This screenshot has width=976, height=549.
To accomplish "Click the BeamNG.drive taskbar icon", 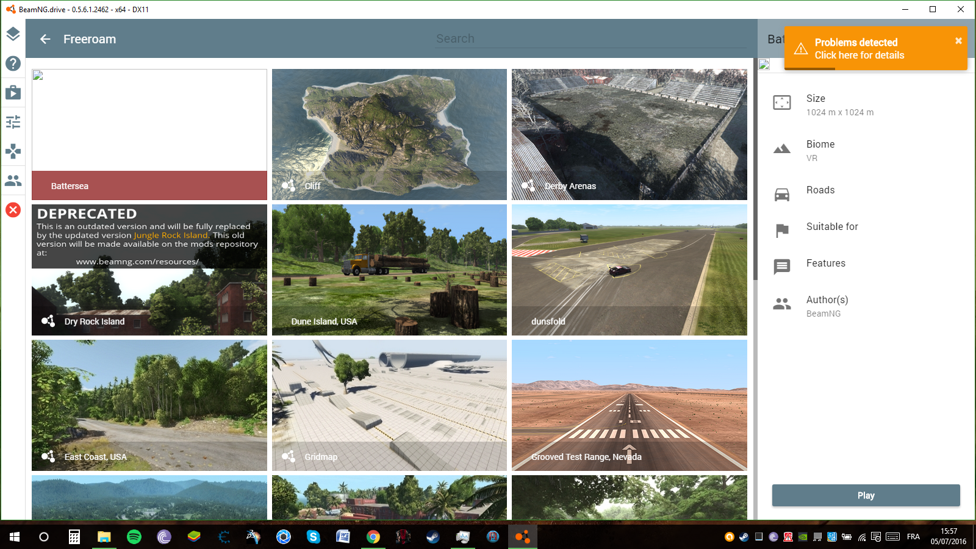I will 523,537.
